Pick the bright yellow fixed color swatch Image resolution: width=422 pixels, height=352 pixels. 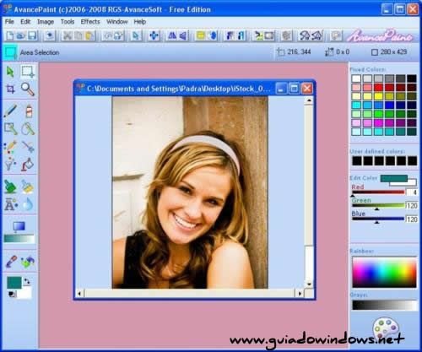tap(378, 96)
